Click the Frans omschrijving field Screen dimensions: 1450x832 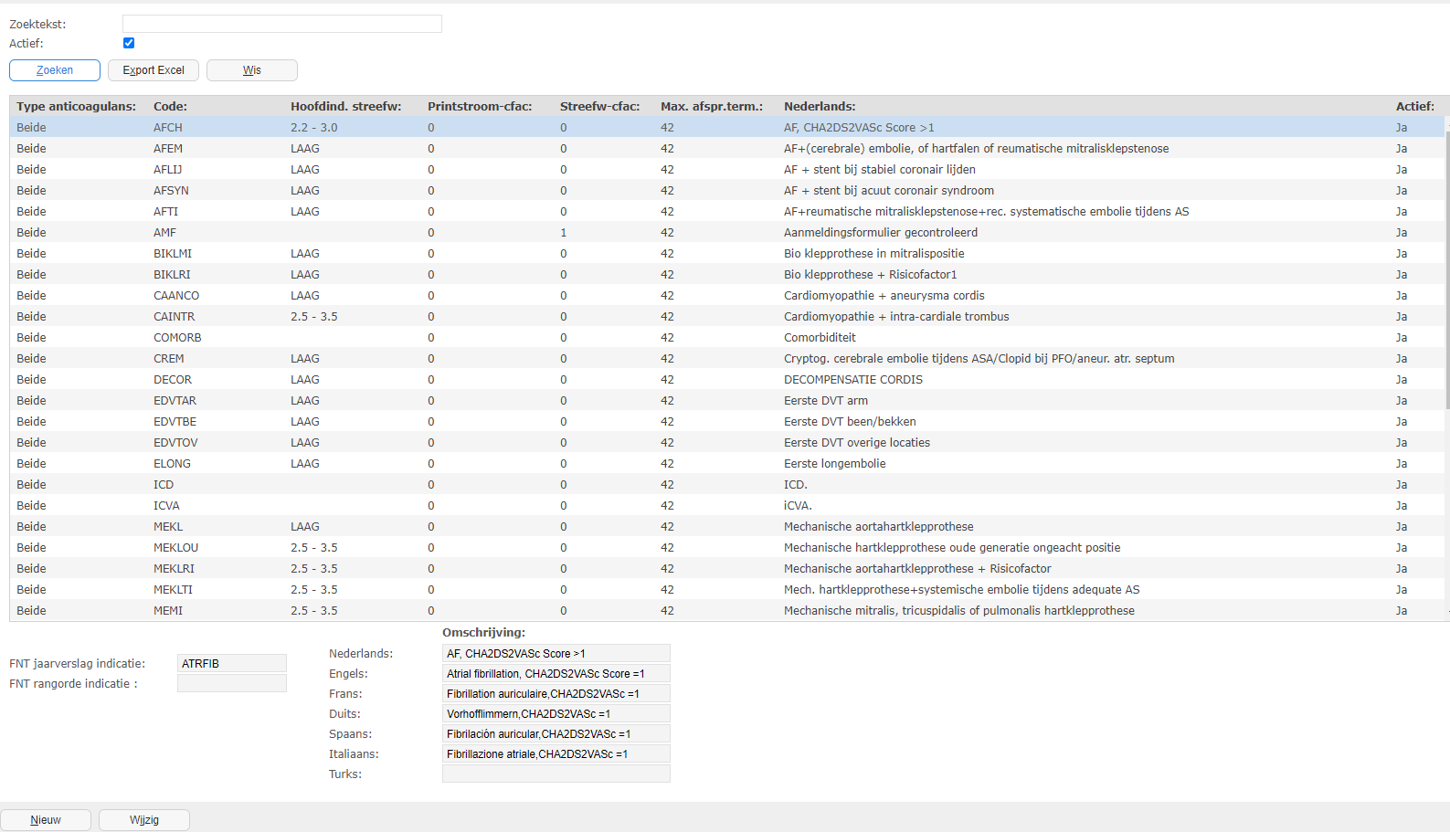[556, 694]
